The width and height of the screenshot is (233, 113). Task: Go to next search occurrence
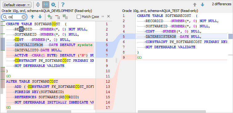40,17
